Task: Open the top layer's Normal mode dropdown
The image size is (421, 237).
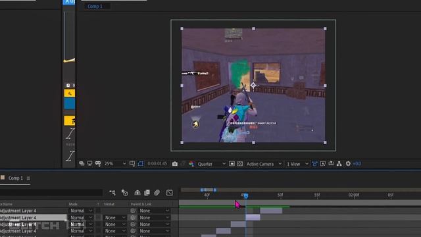Action: pos(81,211)
